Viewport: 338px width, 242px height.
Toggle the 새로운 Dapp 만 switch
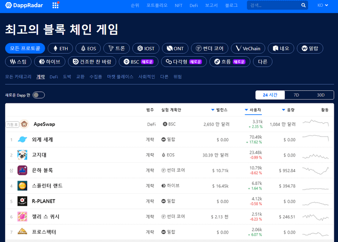point(39,95)
